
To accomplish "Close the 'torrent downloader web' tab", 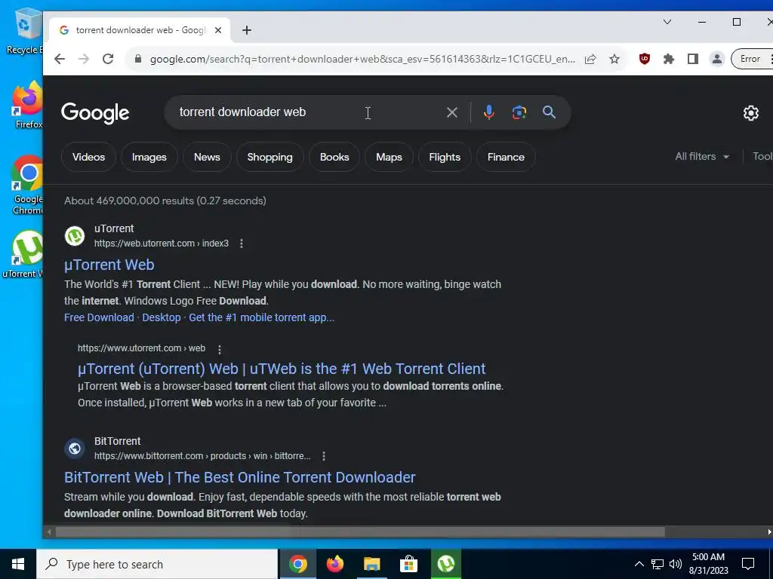I will 218,30.
